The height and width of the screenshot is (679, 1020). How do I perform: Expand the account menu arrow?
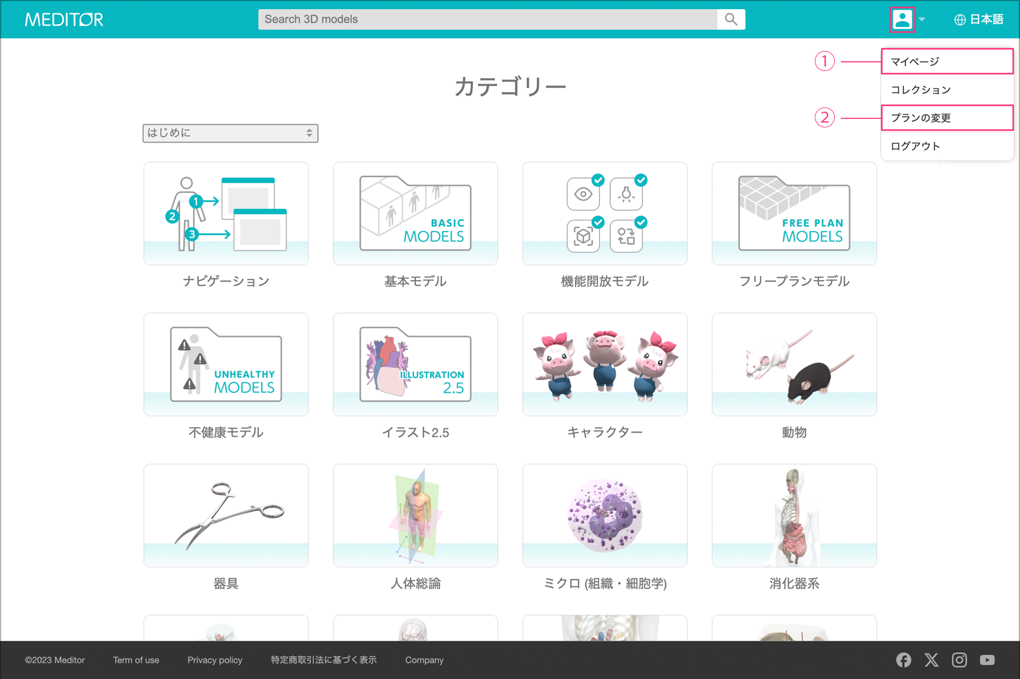click(x=922, y=19)
